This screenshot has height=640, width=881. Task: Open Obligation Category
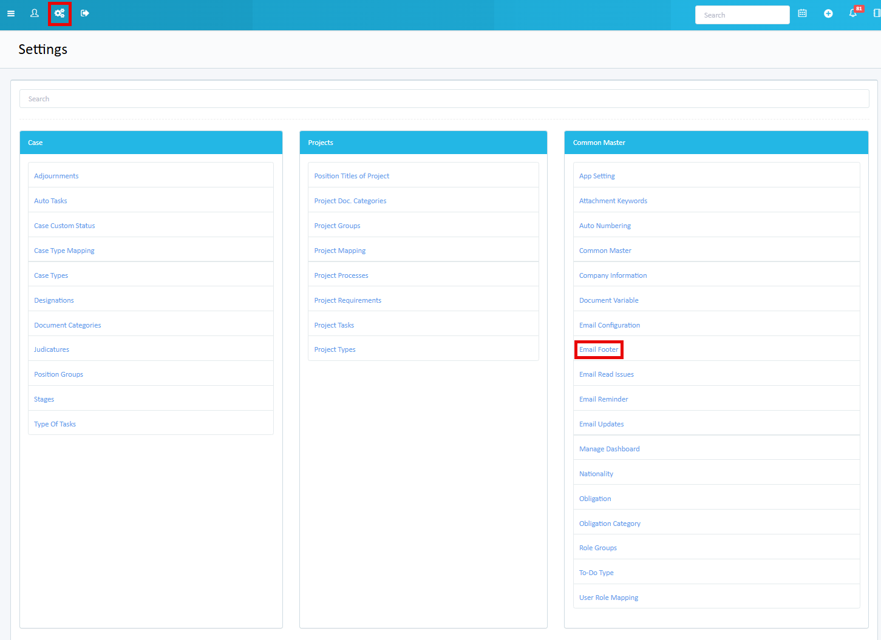(610, 524)
